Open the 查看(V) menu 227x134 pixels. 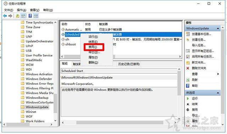coord(35,10)
